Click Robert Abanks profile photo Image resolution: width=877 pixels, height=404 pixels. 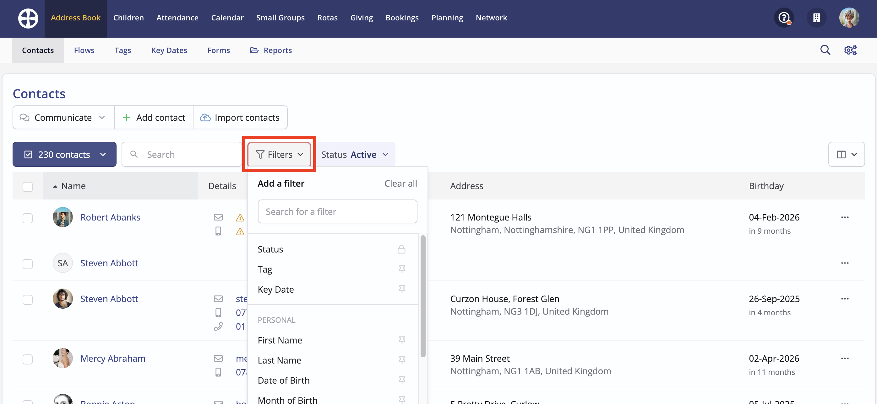click(63, 217)
